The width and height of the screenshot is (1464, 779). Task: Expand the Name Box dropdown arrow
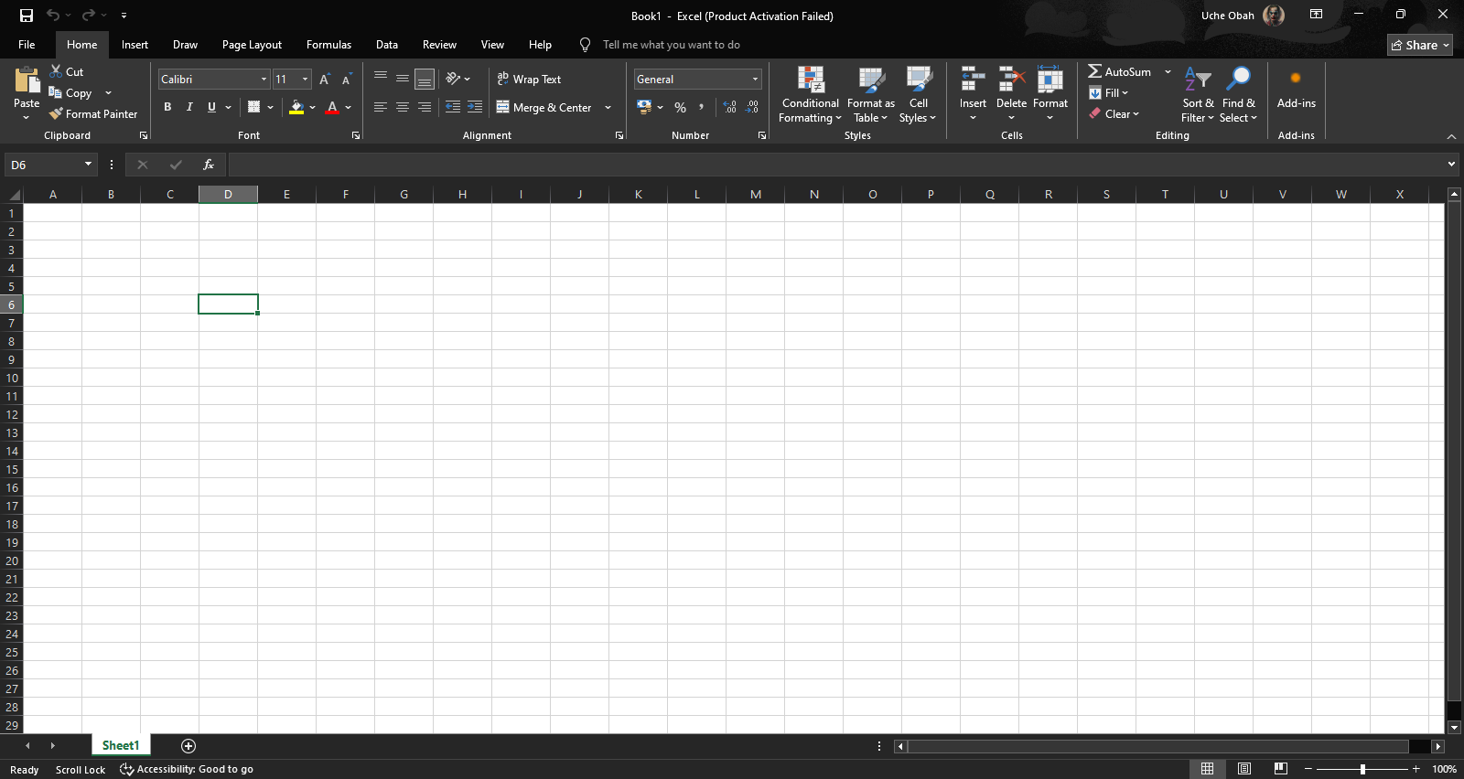[x=88, y=165]
